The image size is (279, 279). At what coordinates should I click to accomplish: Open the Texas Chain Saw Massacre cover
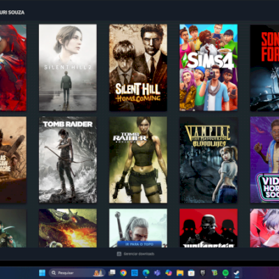tap(13, 160)
